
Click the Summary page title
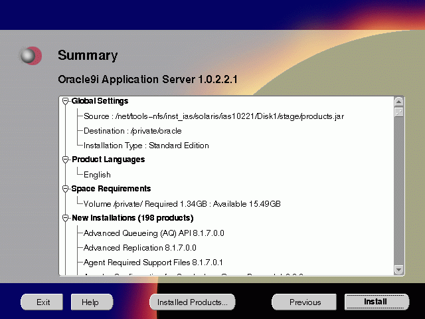pos(88,56)
